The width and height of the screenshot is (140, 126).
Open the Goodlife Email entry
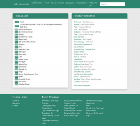[x=24, y=79]
